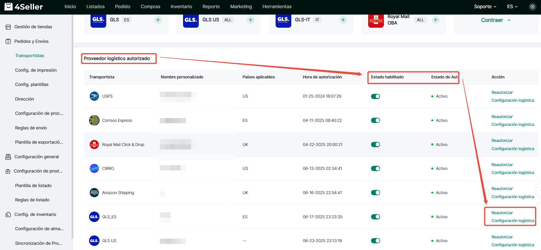Click the USPS carrier logo
Screen dimensions: 541x250
[94, 96]
